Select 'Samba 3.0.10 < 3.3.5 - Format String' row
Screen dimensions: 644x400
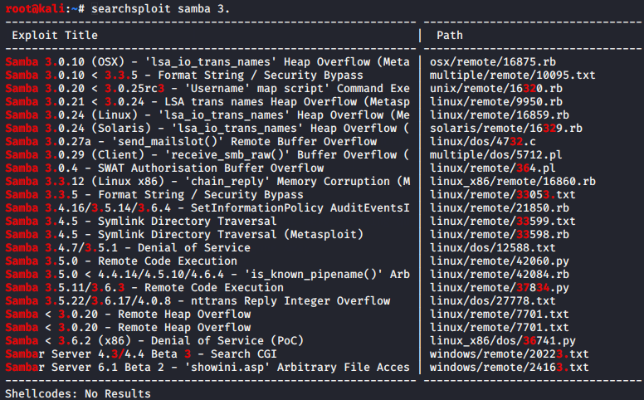(184, 76)
